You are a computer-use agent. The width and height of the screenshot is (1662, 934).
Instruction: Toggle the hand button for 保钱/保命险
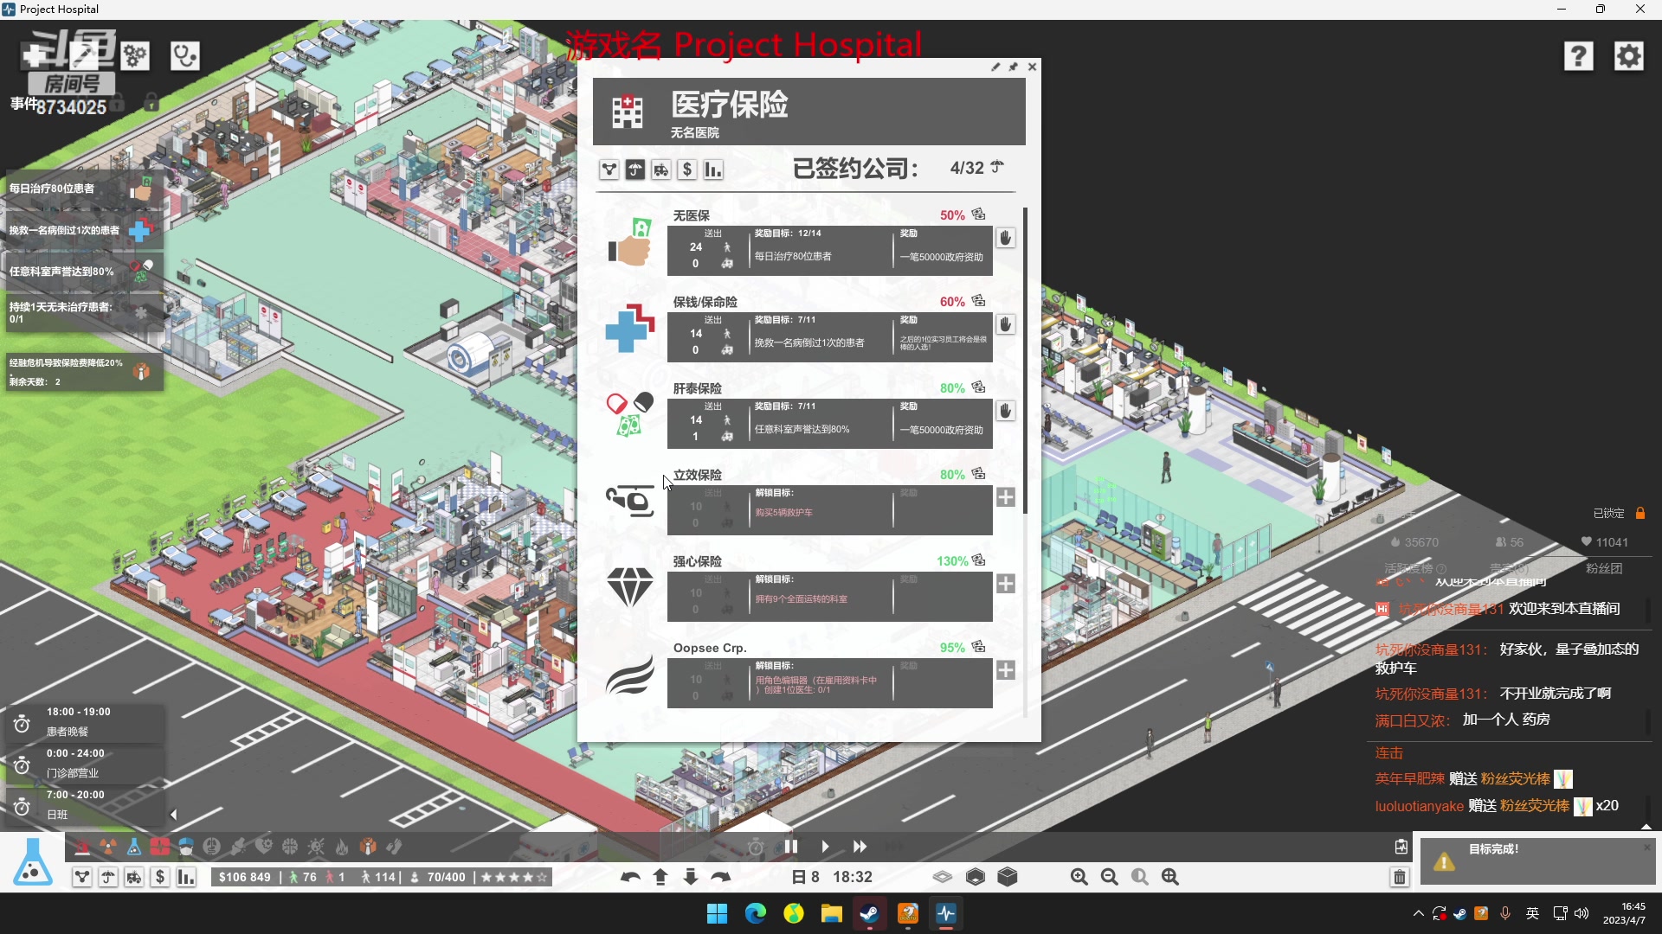point(1005,324)
